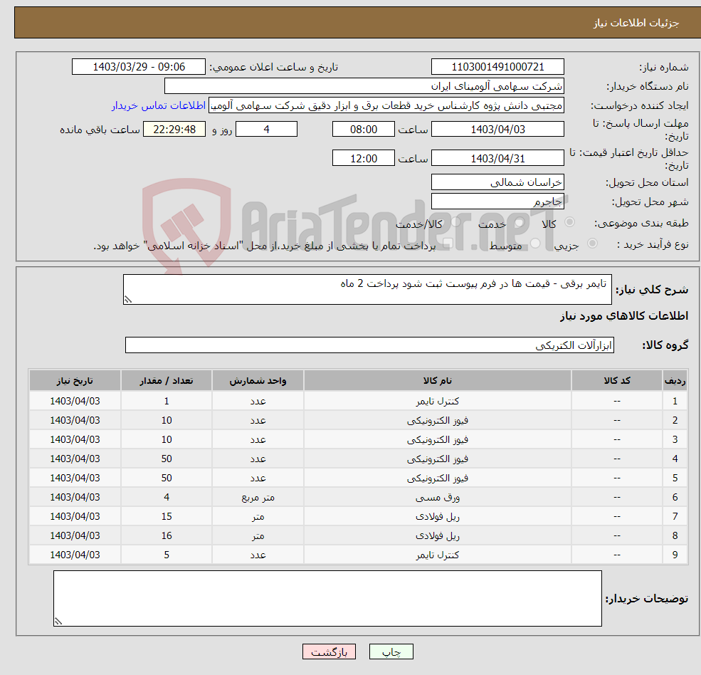Click the ردیف column header
Image resolution: width=701 pixels, height=675 pixels.
(675, 381)
